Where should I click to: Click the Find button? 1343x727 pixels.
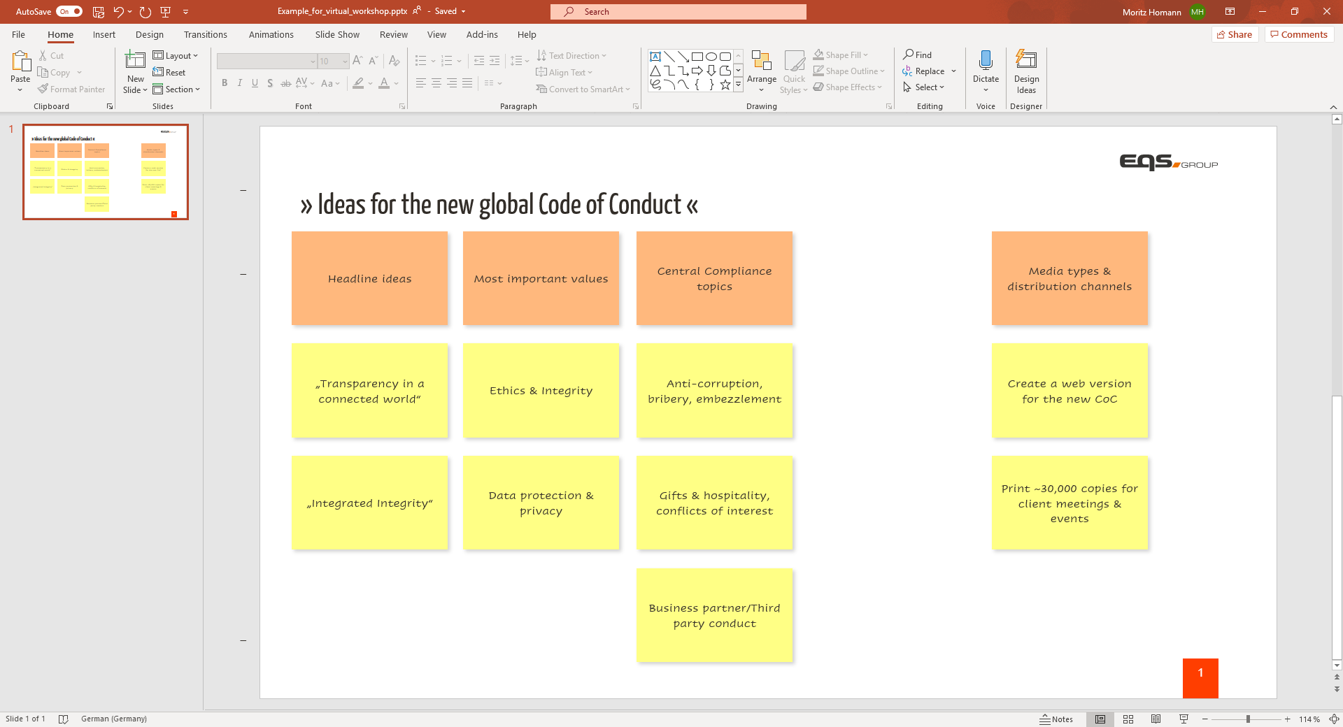917,55
